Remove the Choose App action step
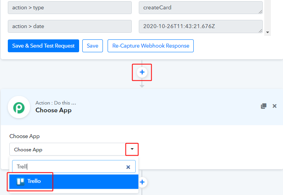The height and width of the screenshot is (195, 283). (x=274, y=106)
